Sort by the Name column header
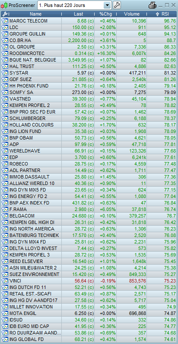178x344 pixels. click(x=36, y=14)
